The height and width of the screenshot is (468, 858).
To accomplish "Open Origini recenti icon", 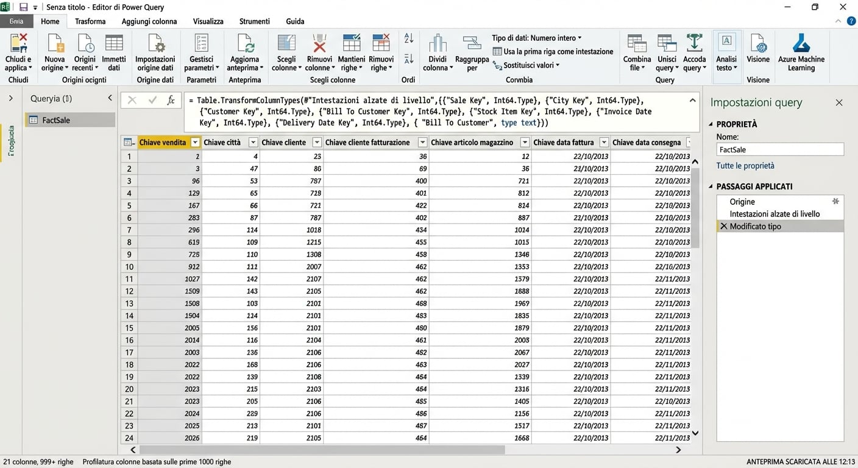I will 85,43.
